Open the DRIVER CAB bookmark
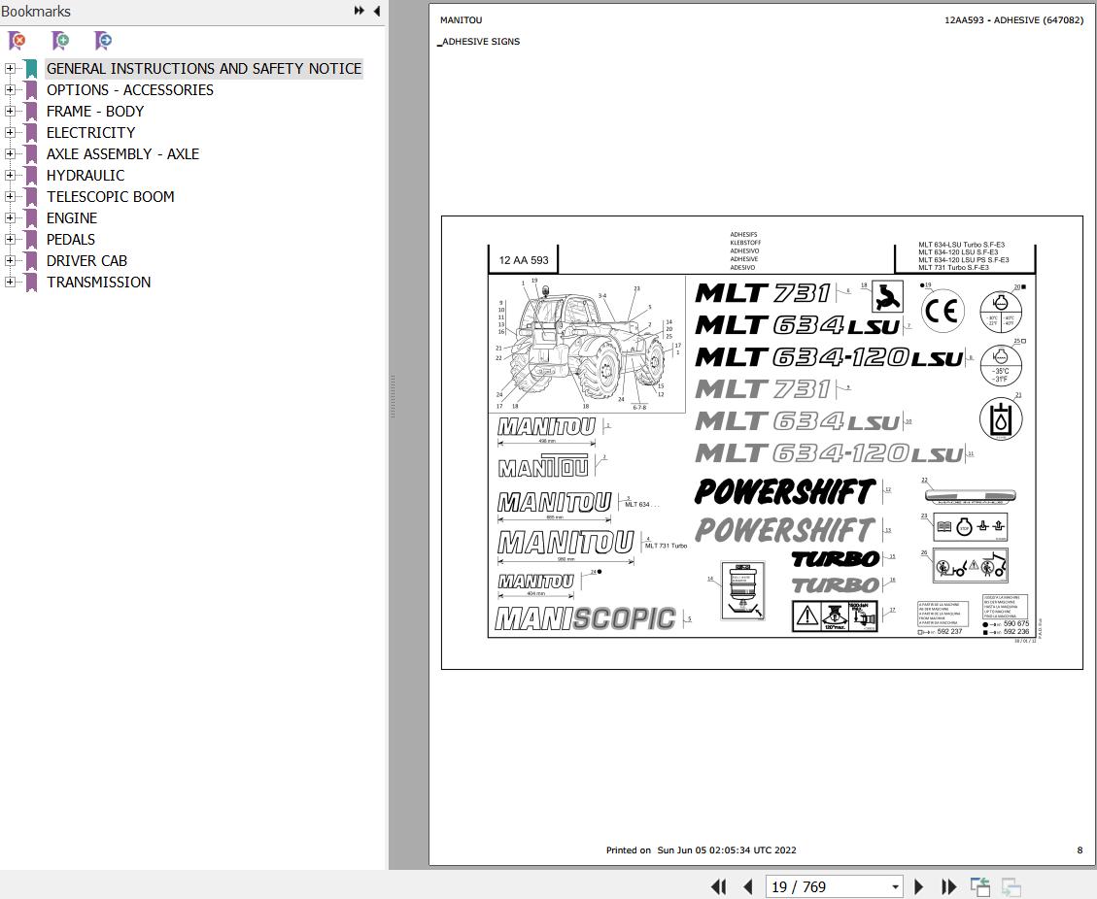This screenshot has width=1097, height=899. (86, 261)
